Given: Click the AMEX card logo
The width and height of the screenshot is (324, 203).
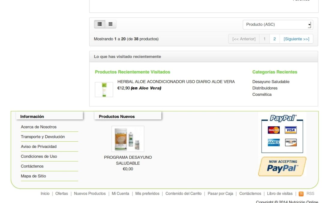Looking at the screenshot, I should pos(274,143).
